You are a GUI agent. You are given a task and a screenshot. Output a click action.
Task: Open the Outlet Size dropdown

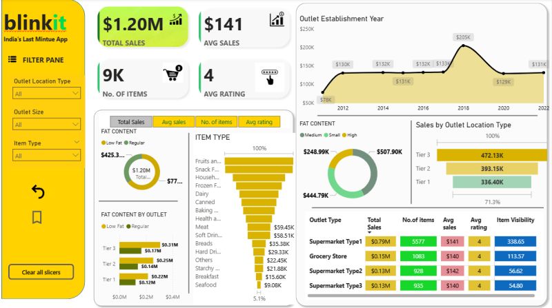[46, 124]
